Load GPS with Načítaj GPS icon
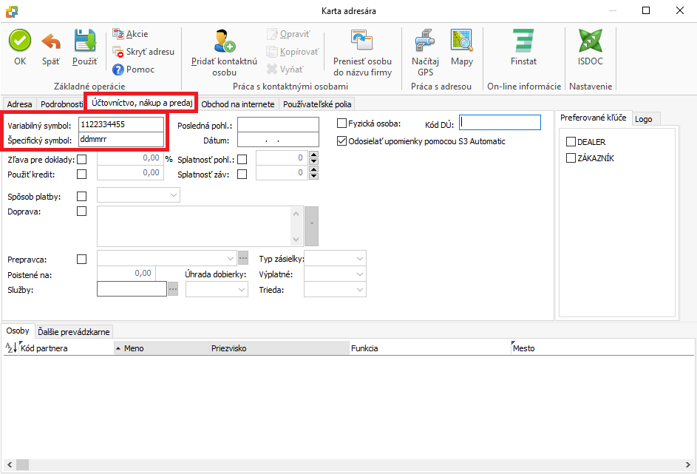The height and width of the screenshot is (474, 697). coord(425,41)
